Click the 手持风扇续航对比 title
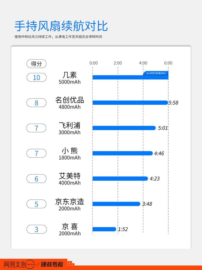This screenshot has height=270, width=202. 61,26
